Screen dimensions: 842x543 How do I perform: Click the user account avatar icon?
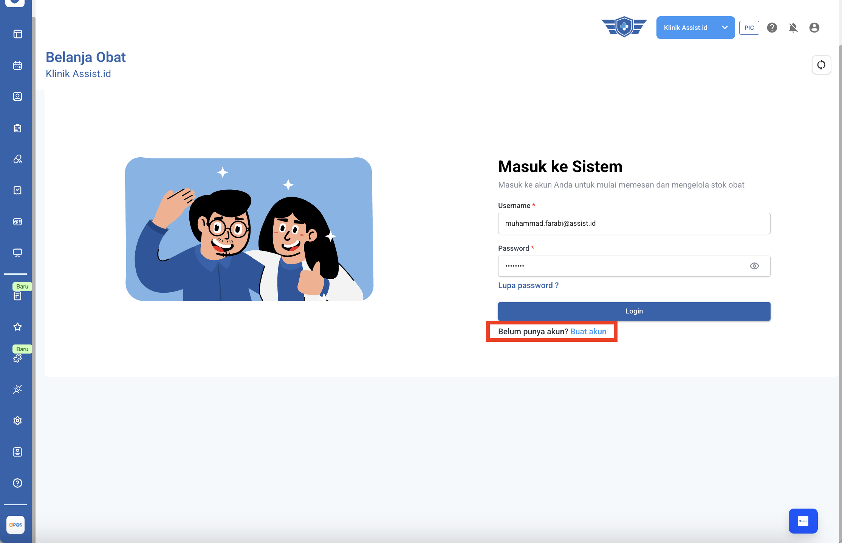pyautogui.click(x=814, y=28)
